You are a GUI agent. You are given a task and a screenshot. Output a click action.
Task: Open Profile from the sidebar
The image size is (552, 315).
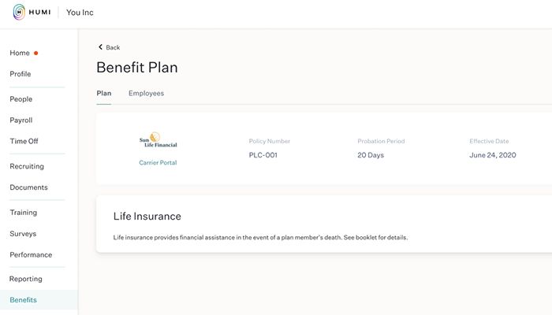coord(21,74)
